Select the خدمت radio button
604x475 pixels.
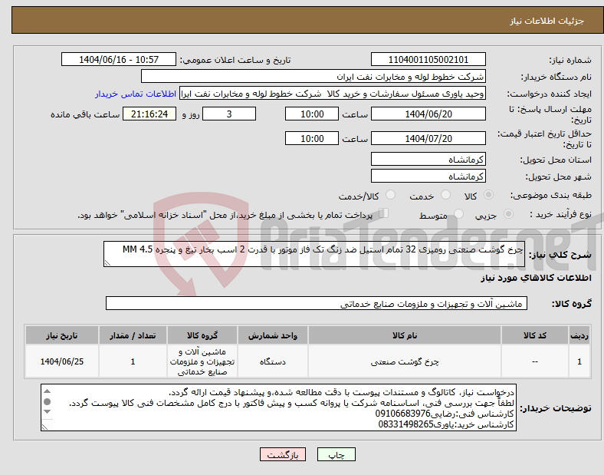(x=445, y=195)
